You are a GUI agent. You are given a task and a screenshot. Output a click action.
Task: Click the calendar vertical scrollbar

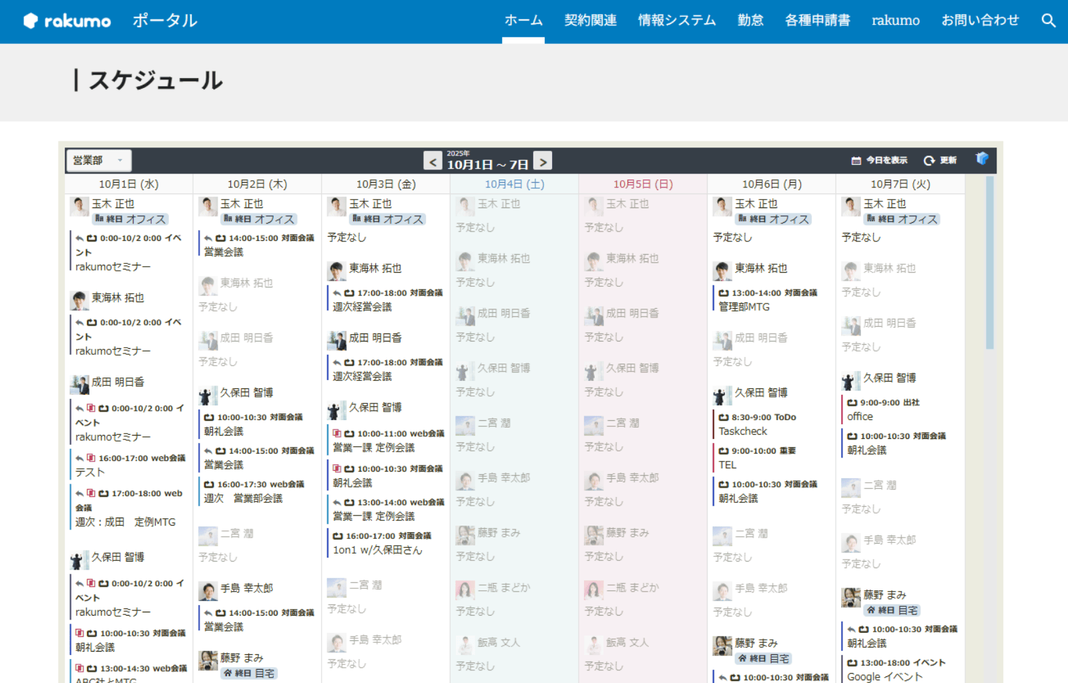tap(989, 267)
